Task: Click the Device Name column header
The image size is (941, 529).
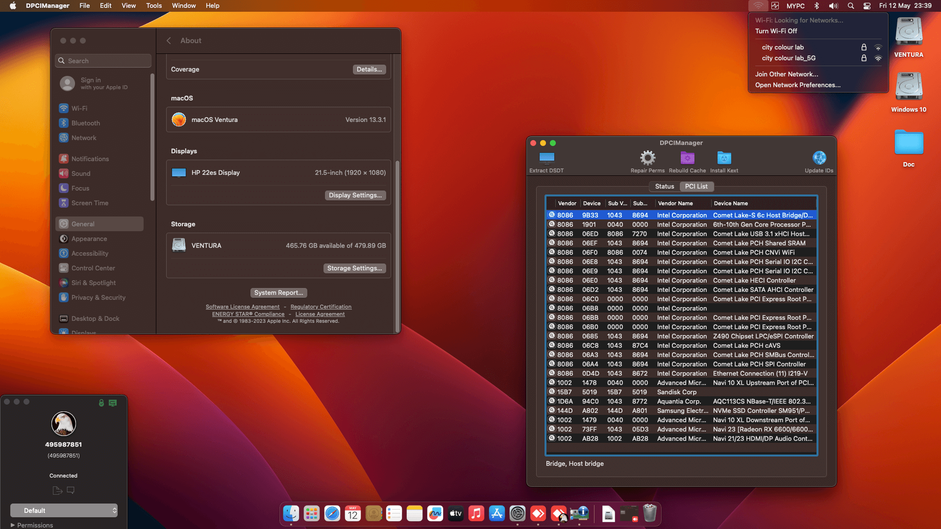Action: [764, 203]
